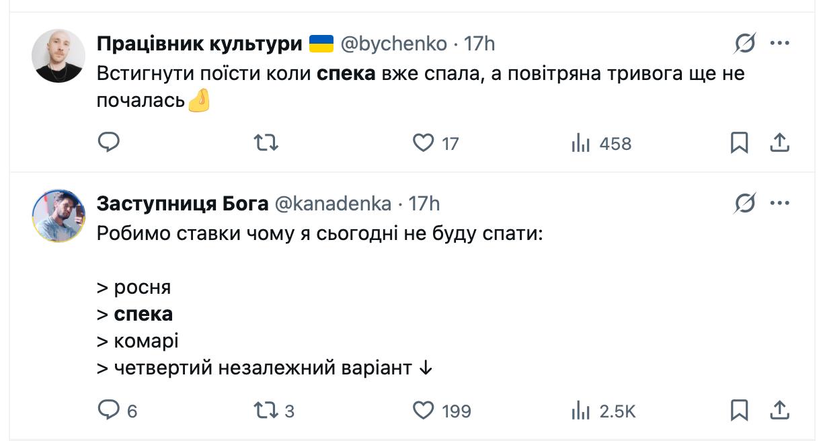This screenshot has width=823, height=441.
Task: Open Grok explain icon on @bychenko tweet
Action: (744, 44)
